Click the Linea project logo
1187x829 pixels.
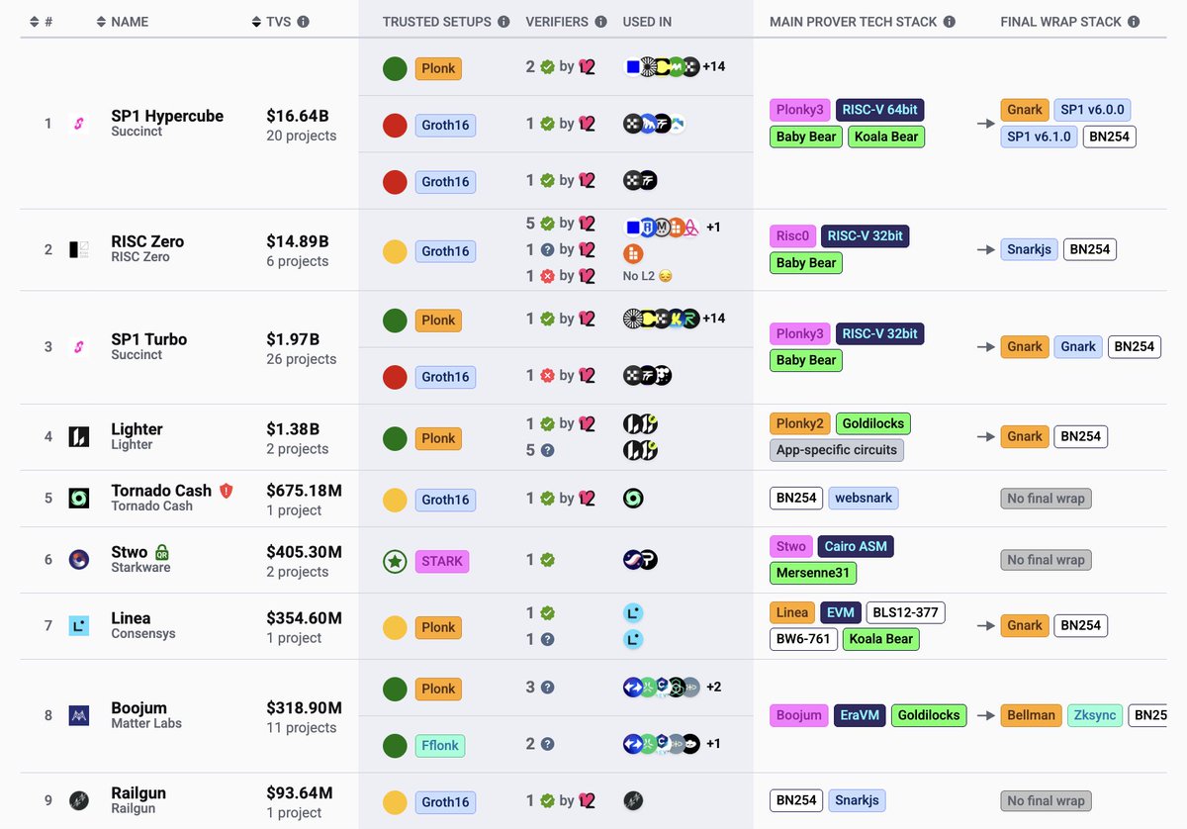[x=79, y=625]
